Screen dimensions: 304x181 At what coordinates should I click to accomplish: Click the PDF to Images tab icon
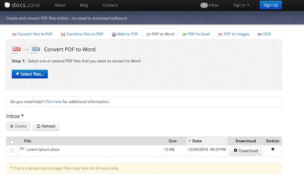(x=220, y=34)
